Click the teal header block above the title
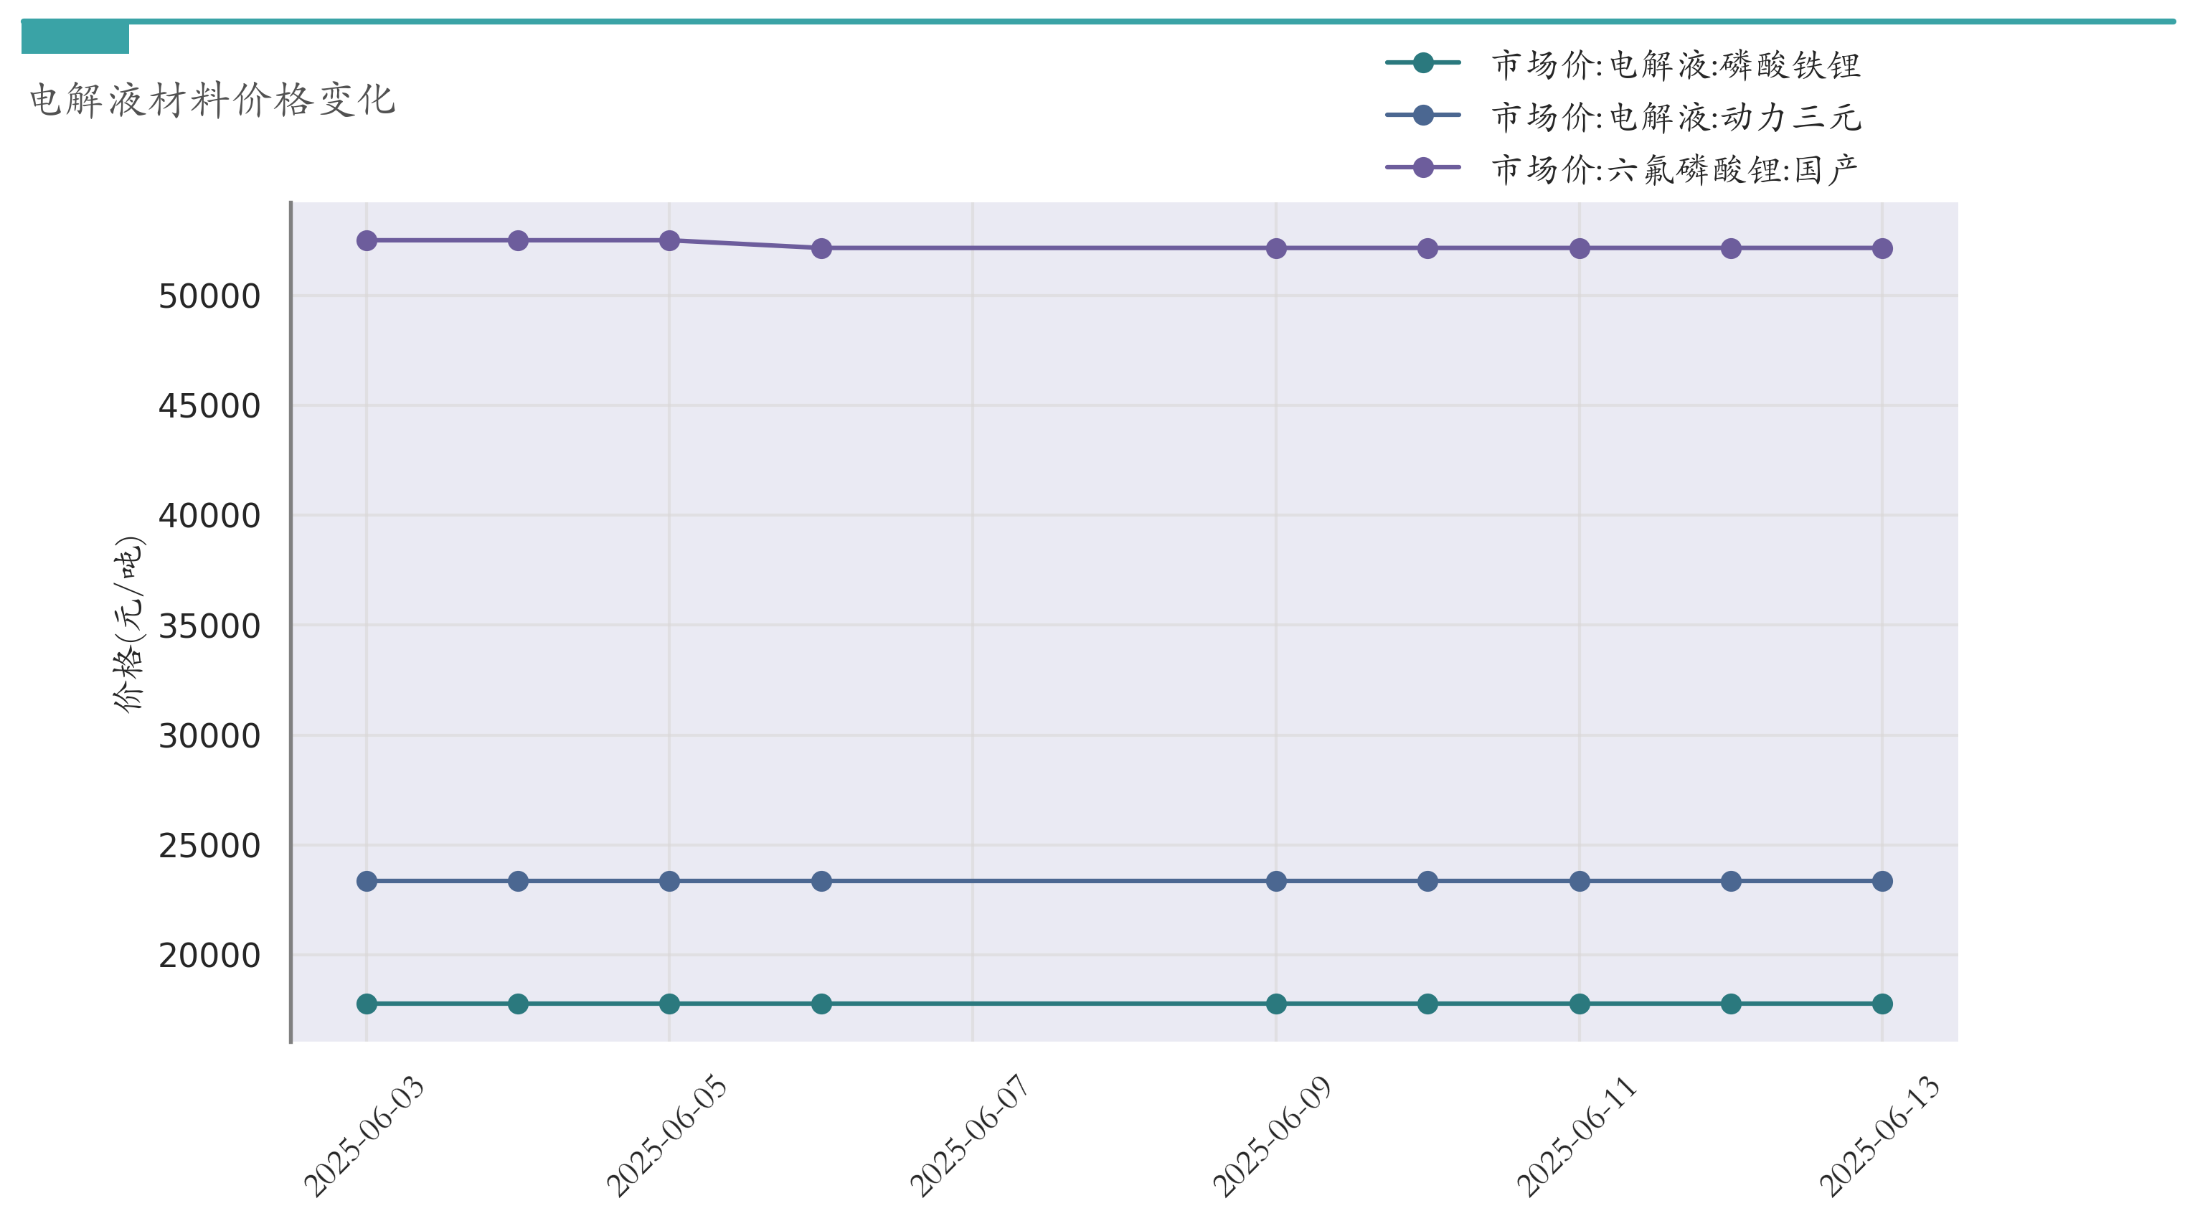 tap(75, 38)
